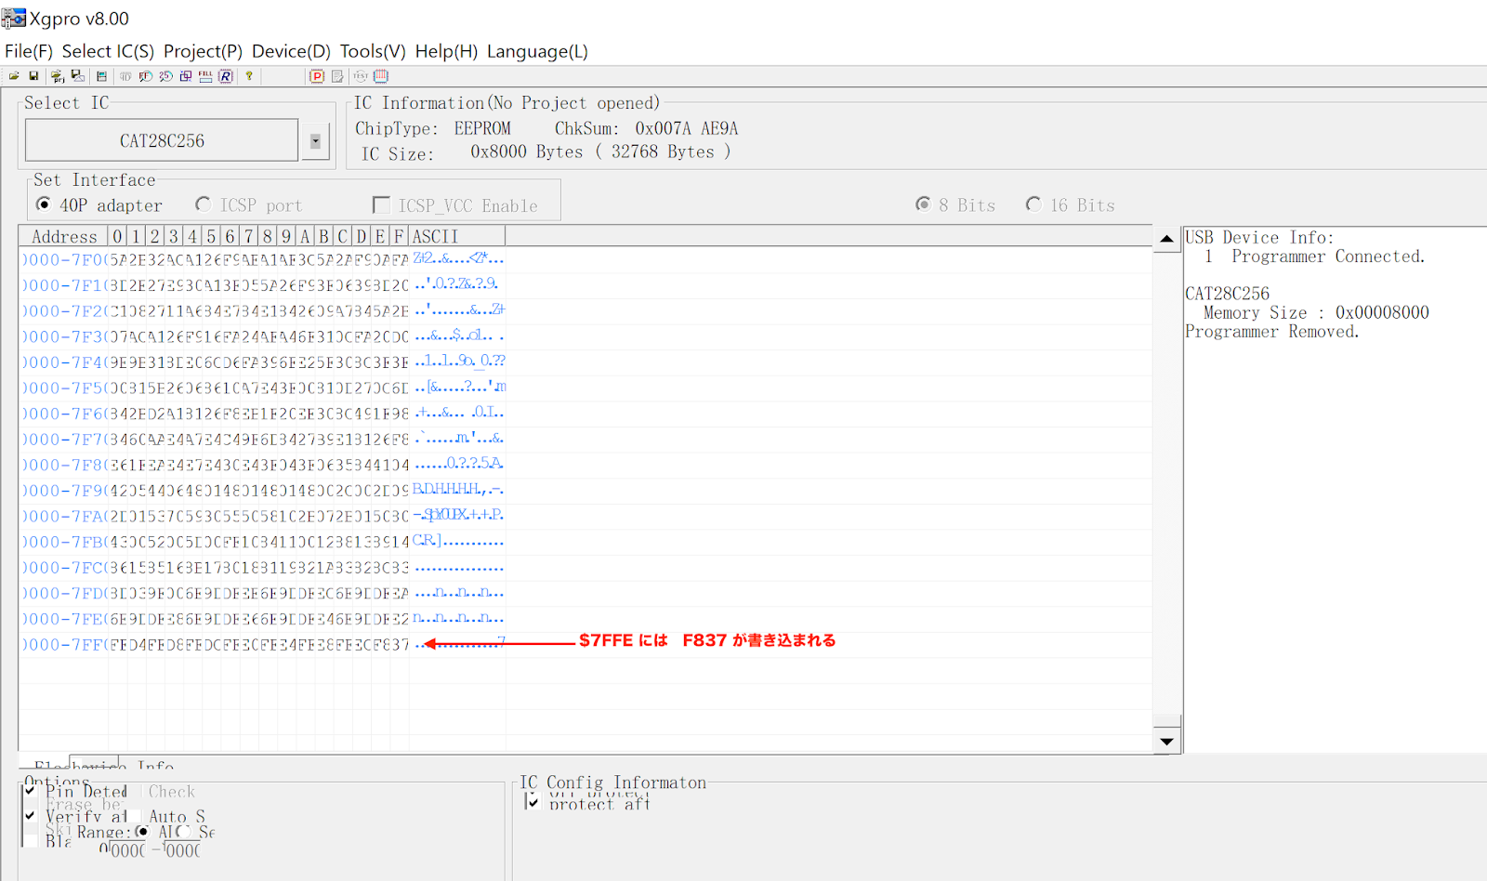Open the Select IC chip dropdown

tap(315, 139)
